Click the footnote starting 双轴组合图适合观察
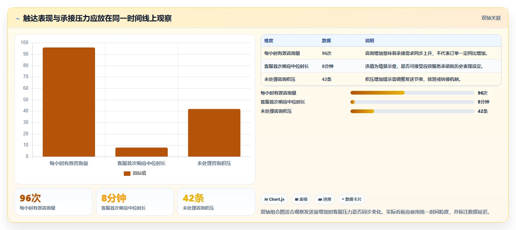 tap(376, 212)
